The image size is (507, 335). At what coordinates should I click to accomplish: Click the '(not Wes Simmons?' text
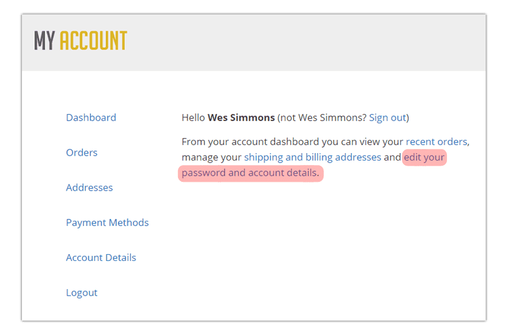tap(321, 117)
